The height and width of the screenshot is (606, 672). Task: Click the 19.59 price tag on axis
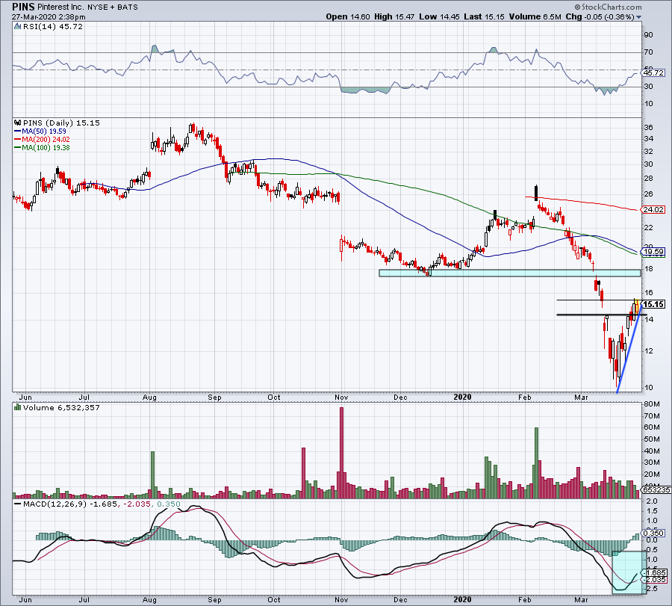(x=654, y=252)
